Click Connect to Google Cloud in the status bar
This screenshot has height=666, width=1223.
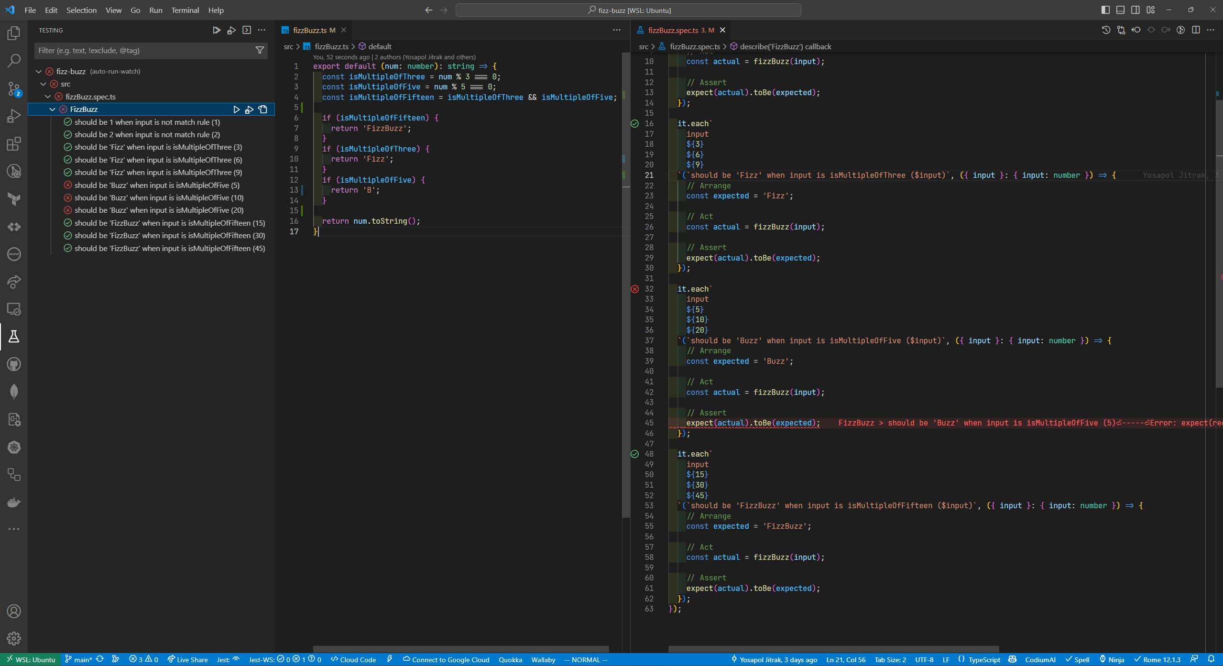coord(445,659)
